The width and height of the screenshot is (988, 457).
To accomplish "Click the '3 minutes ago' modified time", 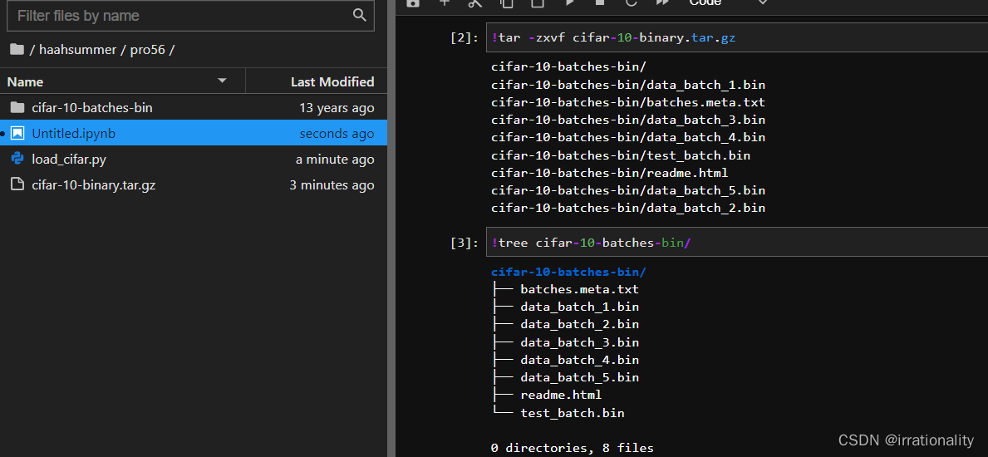I will pyautogui.click(x=332, y=185).
